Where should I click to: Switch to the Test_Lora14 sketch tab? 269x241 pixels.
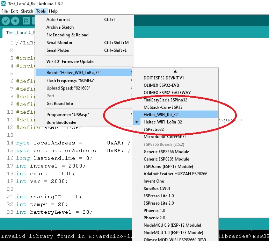point(19,33)
